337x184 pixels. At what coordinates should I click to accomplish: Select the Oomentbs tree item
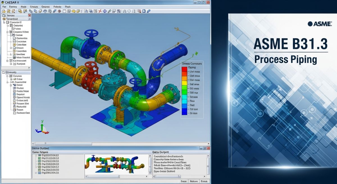click(x=22, y=38)
